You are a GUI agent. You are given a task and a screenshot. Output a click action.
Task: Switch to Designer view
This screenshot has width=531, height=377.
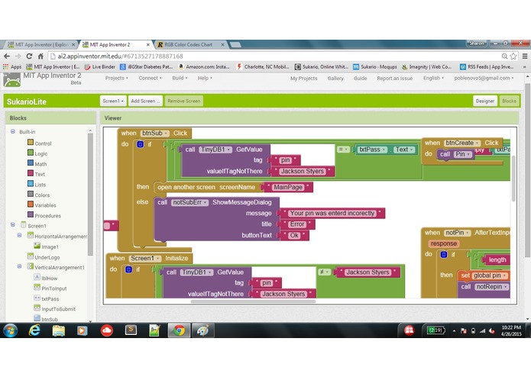click(x=485, y=101)
